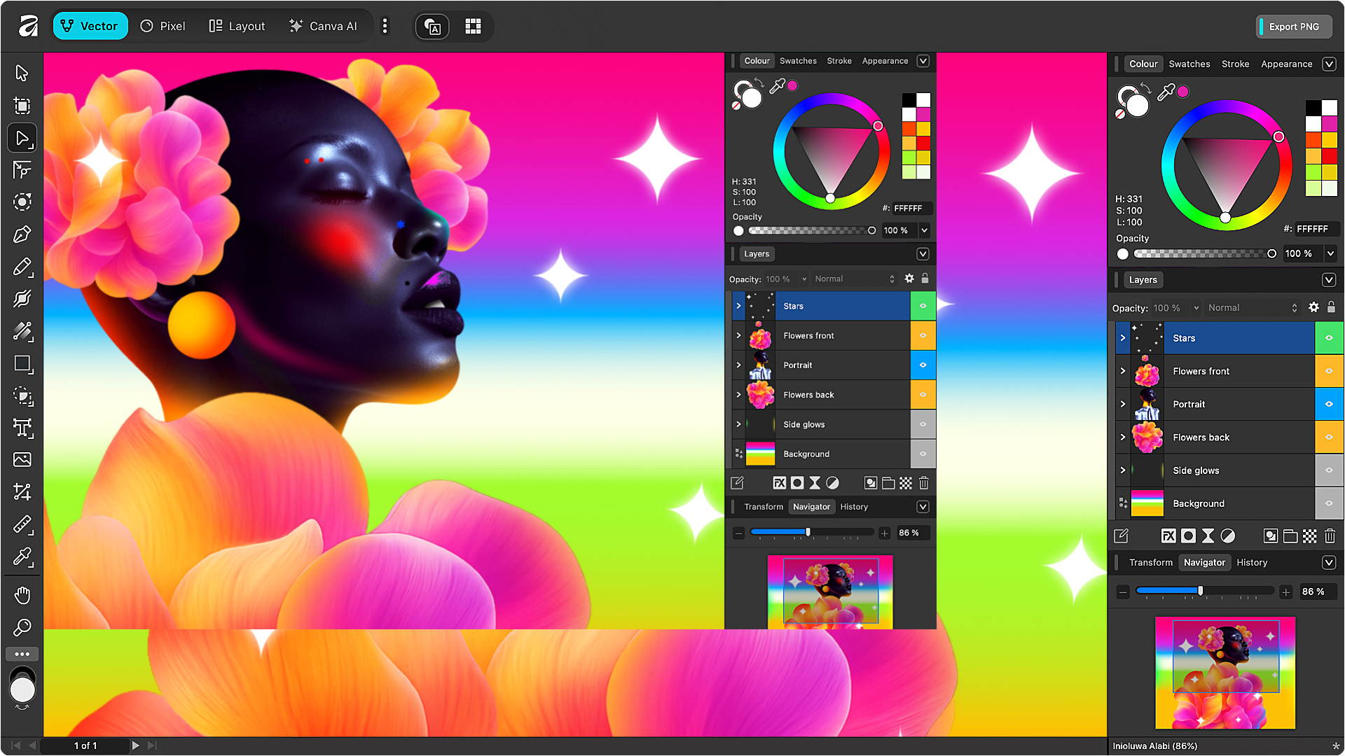Choose the Pencil tool

pyautogui.click(x=22, y=267)
